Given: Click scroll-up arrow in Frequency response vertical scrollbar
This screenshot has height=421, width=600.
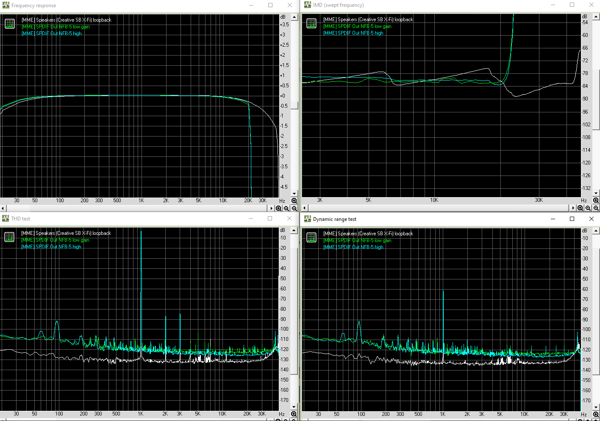Looking at the screenshot, I should (294, 17).
